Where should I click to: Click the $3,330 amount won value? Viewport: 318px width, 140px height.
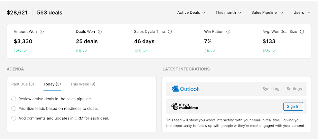(23, 41)
